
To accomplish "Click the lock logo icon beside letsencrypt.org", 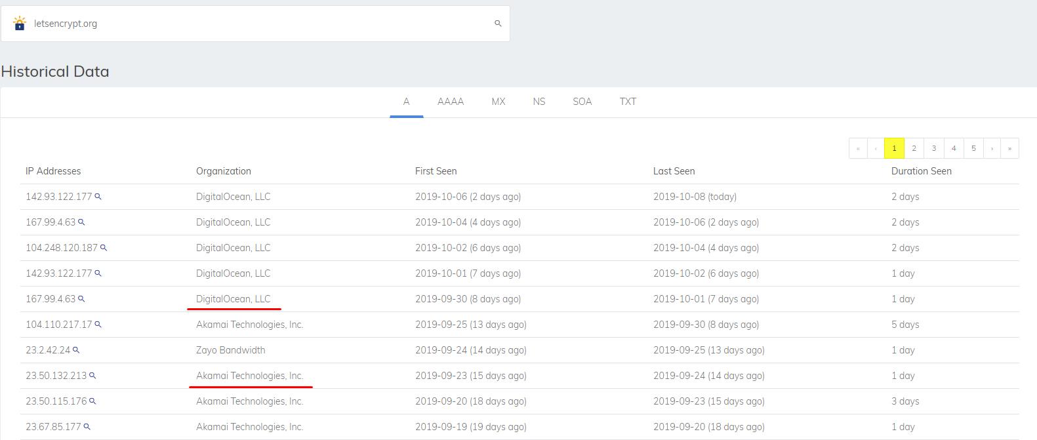I will 20,24.
